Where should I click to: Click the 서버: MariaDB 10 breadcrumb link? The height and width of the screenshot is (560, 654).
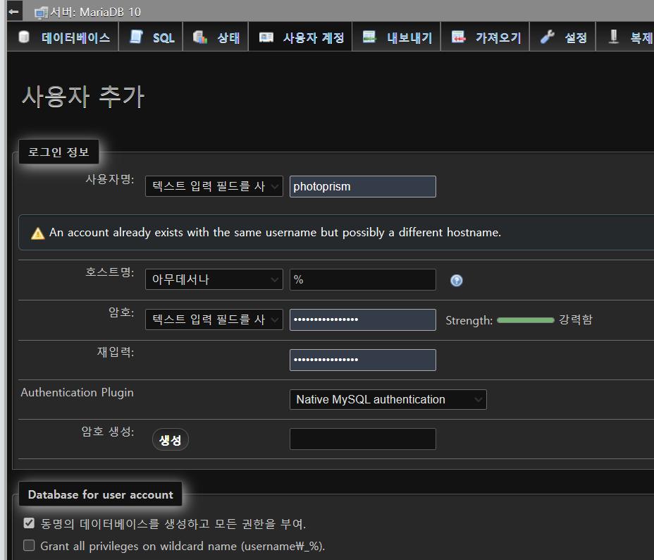pyautogui.click(x=90, y=12)
